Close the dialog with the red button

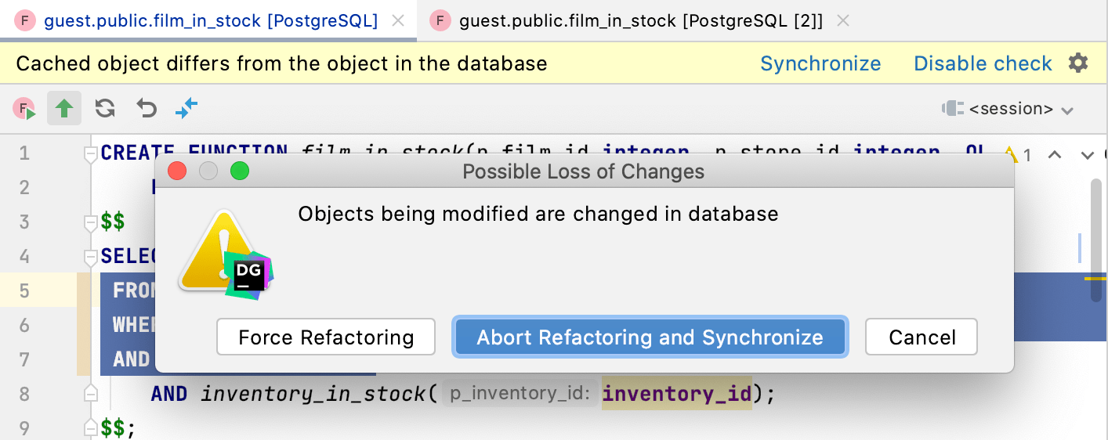pyautogui.click(x=177, y=171)
